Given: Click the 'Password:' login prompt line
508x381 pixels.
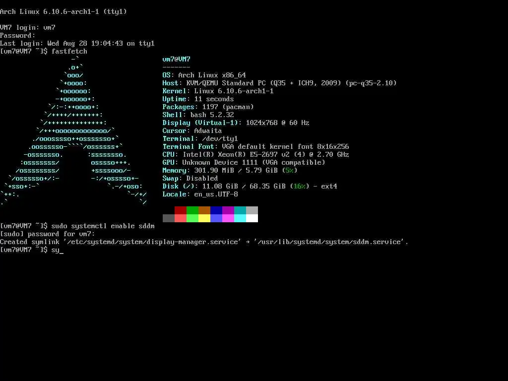Looking at the screenshot, I should coord(18,35).
